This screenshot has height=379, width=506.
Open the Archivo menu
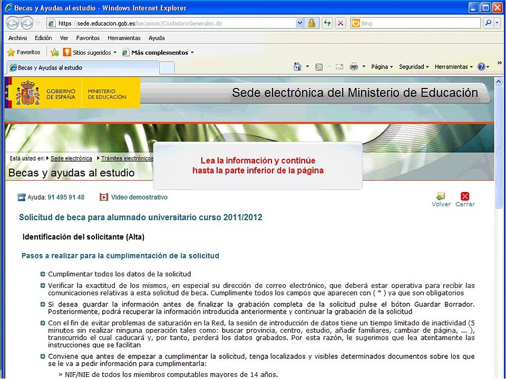point(17,38)
